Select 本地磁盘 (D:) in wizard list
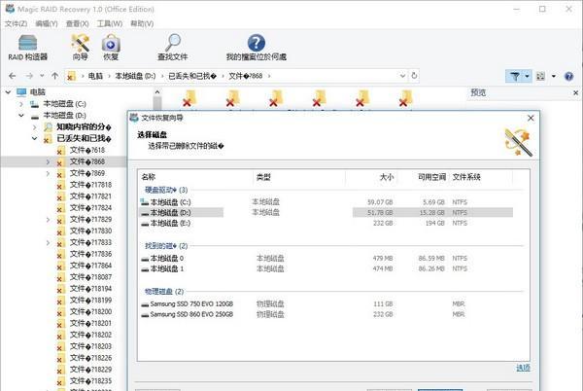This screenshot has height=391, width=583. [170, 212]
